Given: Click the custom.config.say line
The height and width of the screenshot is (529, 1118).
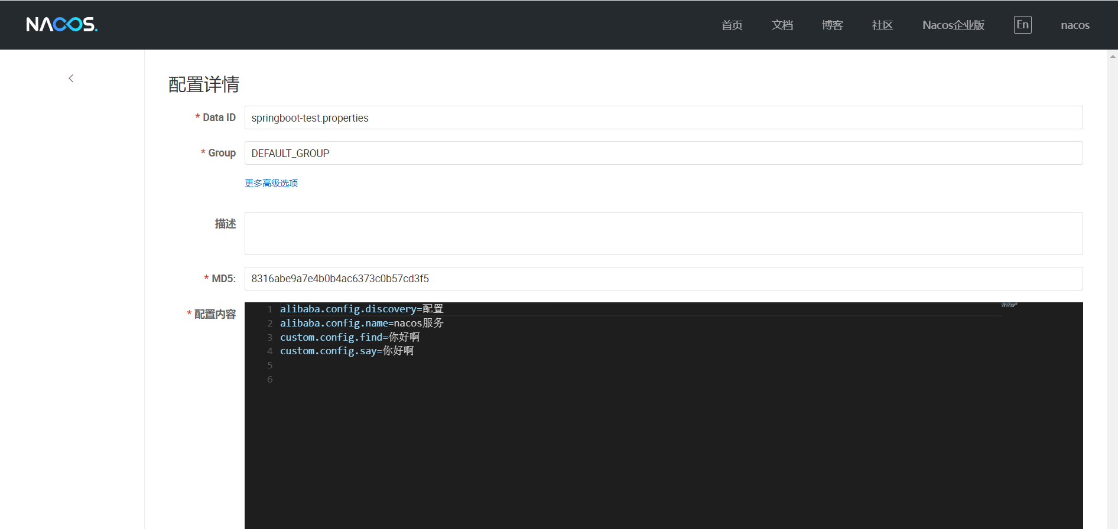Looking at the screenshot, I should coord(346,351).
